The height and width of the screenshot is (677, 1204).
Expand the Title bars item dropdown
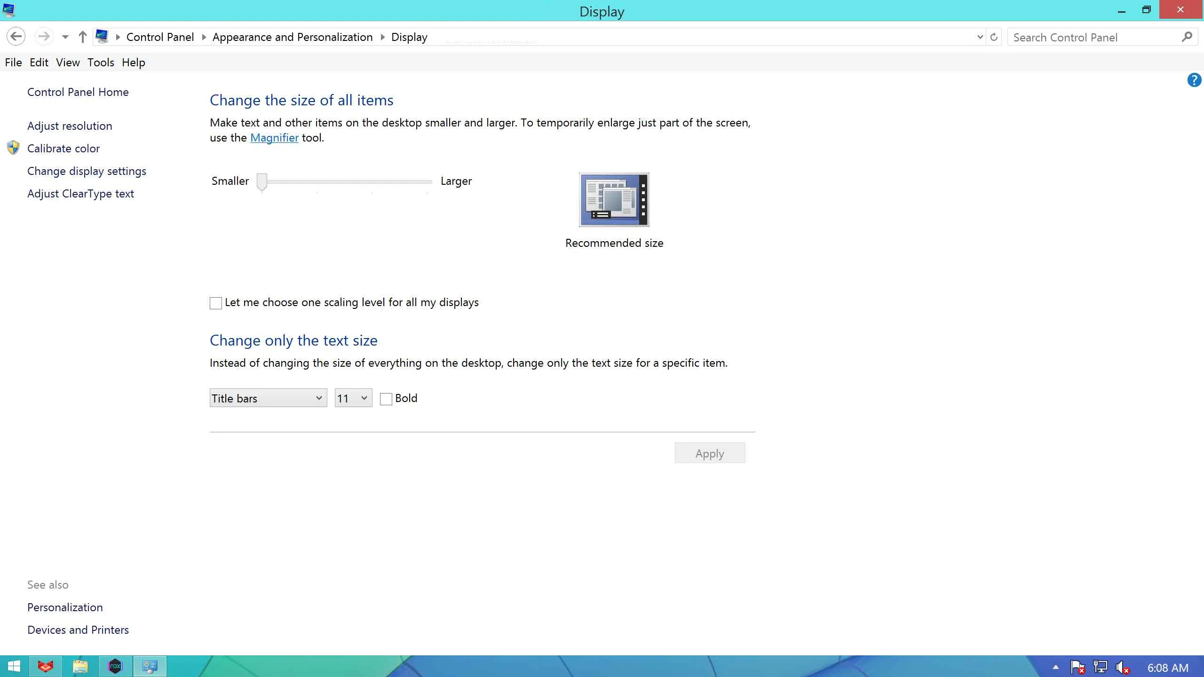coord(268,398)
